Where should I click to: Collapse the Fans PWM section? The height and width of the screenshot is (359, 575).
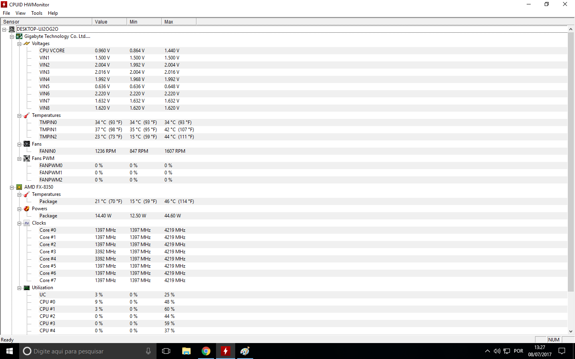pos(20,159)
